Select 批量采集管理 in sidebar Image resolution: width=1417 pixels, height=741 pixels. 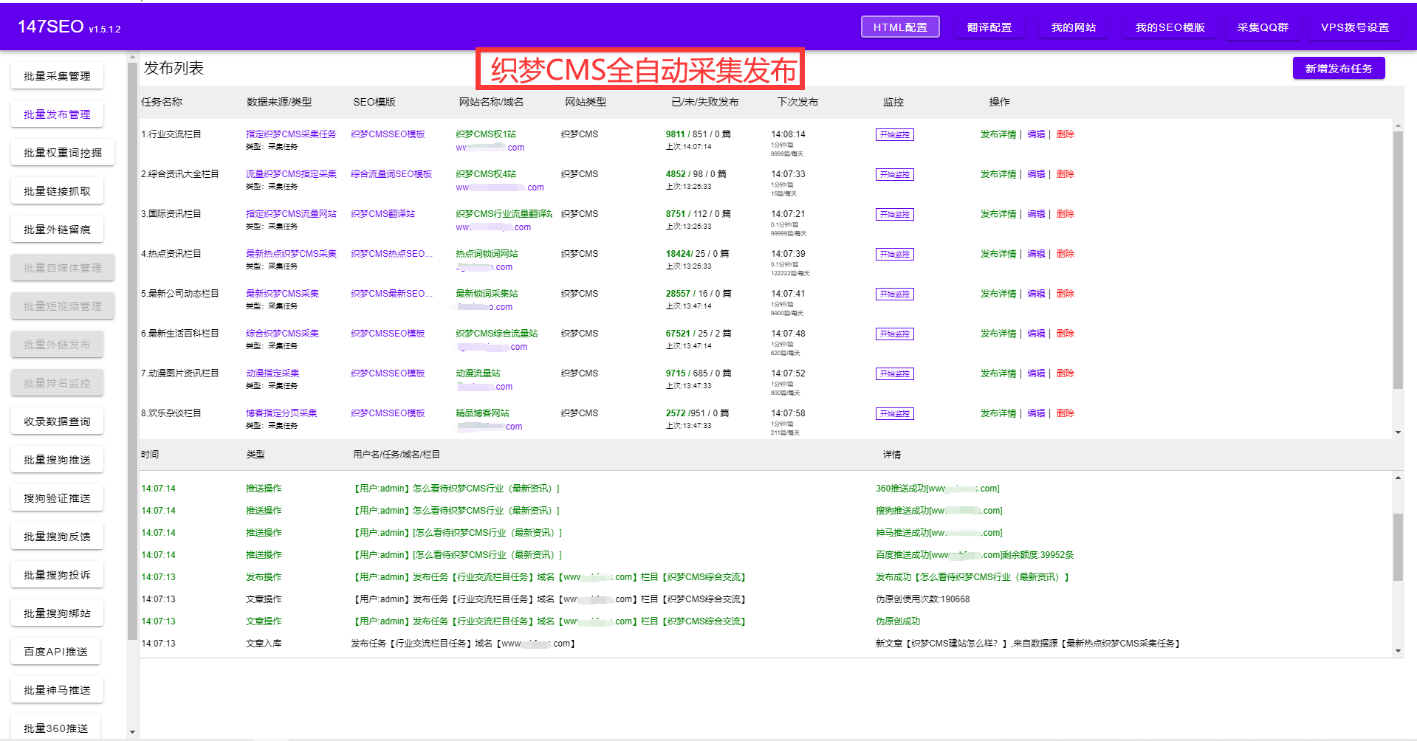(57, 76)
